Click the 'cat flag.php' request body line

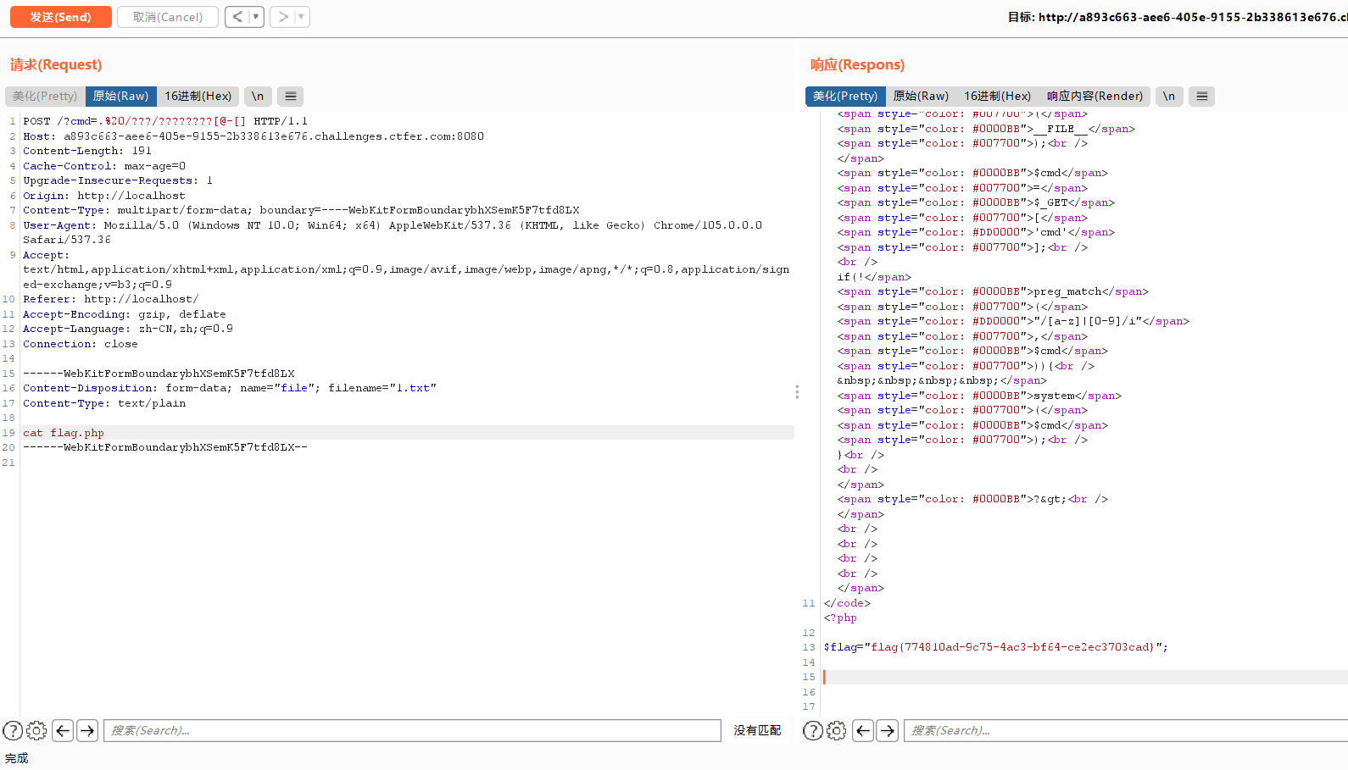pos(64,433)
